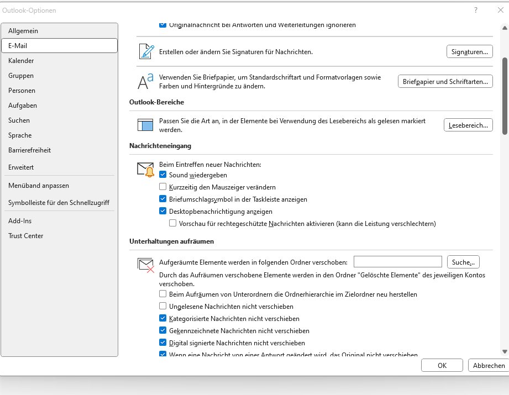Switch to Kalender options
Viewport: 509px width, 395px height.
(x=59, y=61)
